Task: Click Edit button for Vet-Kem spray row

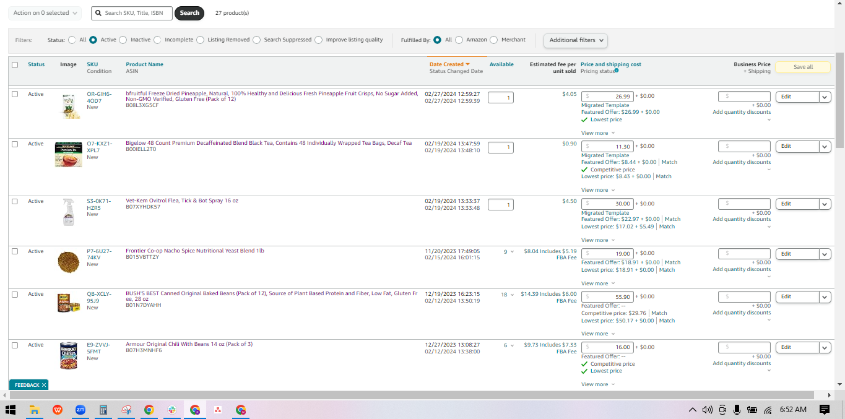Action: [797, 204]
